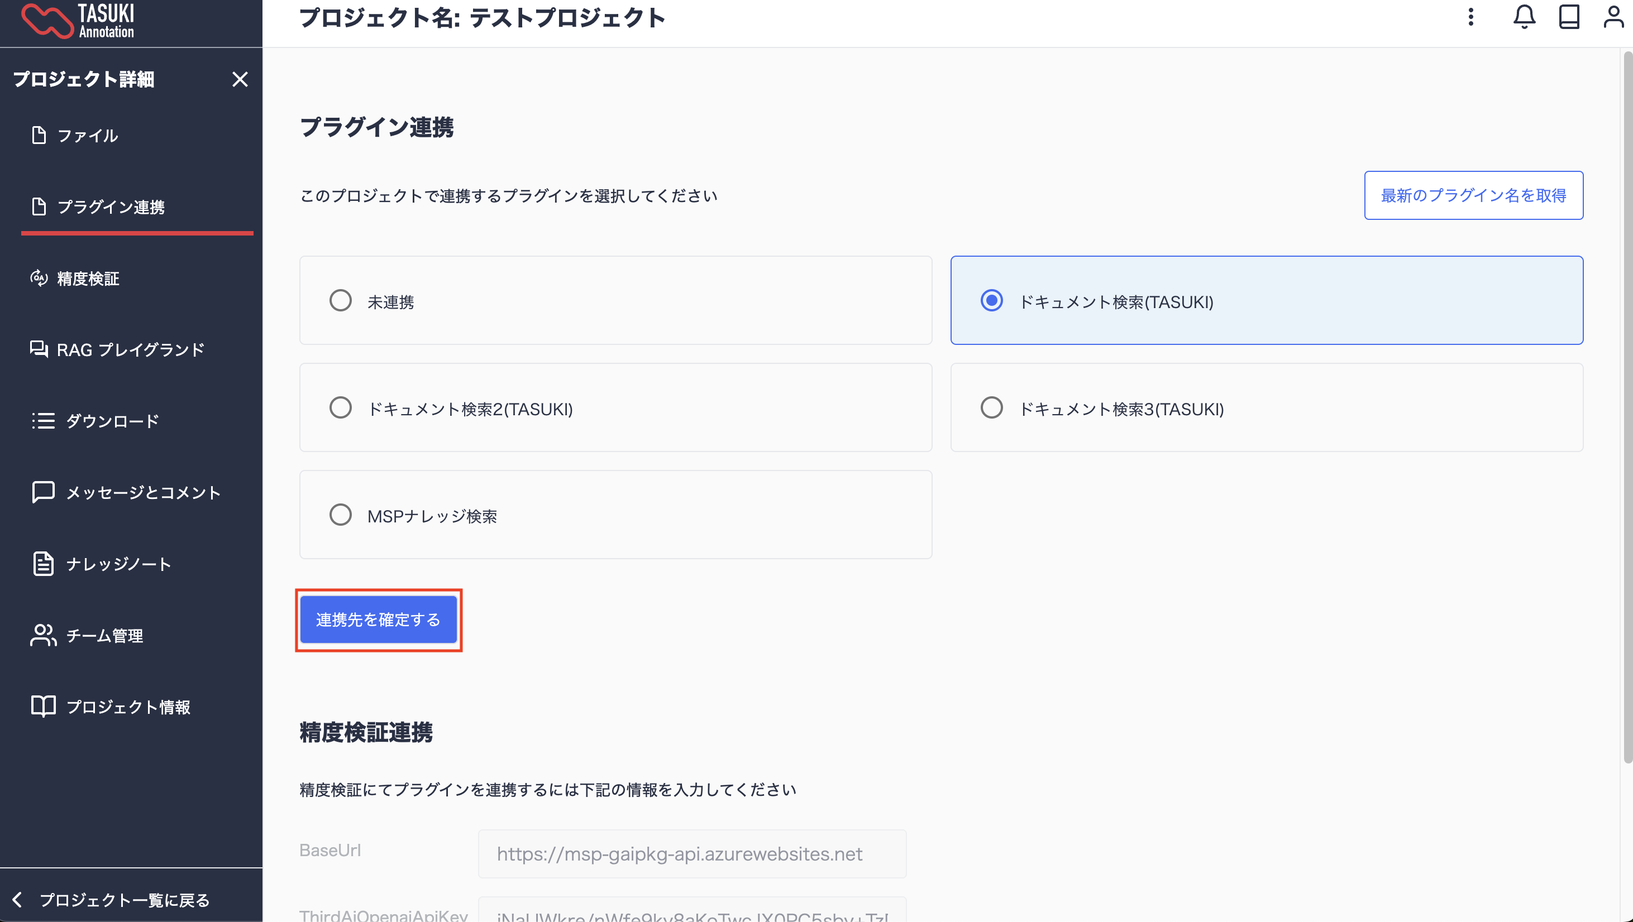The image size is (1633, 922).
Task: Select ドキュメント検索3(TASUKI) radio button
Action: [x=991, y=407]
